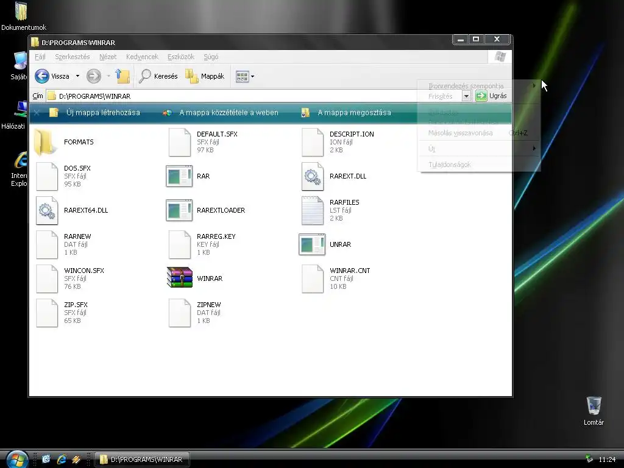This screenshot has height=468, width=624.
Task: Select the ZIPNEW DAT file icon
Action: [180, 313]
